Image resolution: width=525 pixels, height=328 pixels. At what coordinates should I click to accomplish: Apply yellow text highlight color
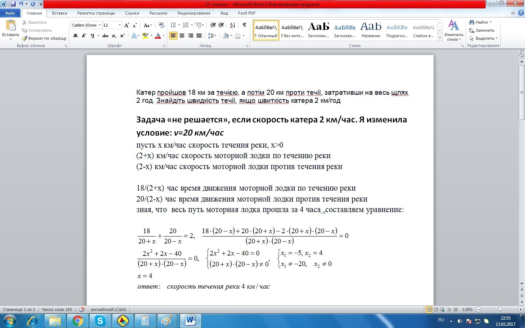pyautogui.click(x=145, y=36)
